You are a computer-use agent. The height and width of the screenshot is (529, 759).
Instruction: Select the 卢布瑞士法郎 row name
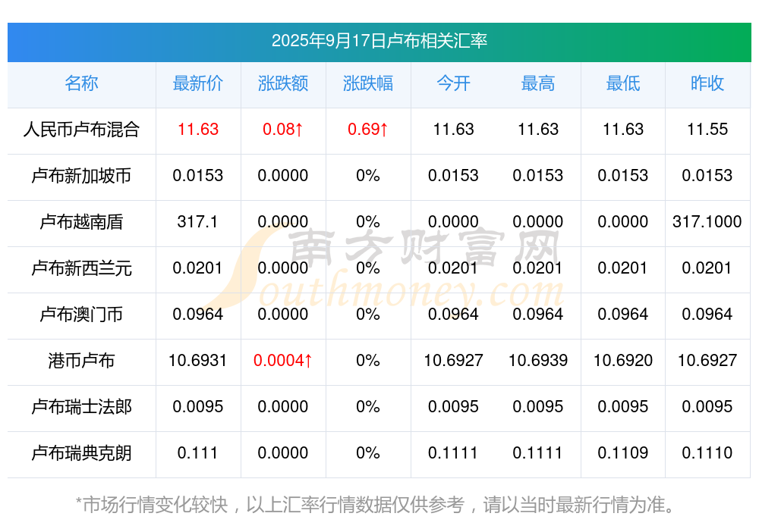[x=81, y=407]
